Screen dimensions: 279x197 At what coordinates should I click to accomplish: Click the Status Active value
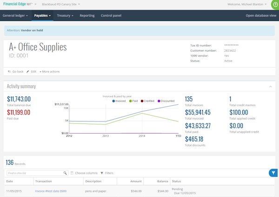tap(228, 61)
